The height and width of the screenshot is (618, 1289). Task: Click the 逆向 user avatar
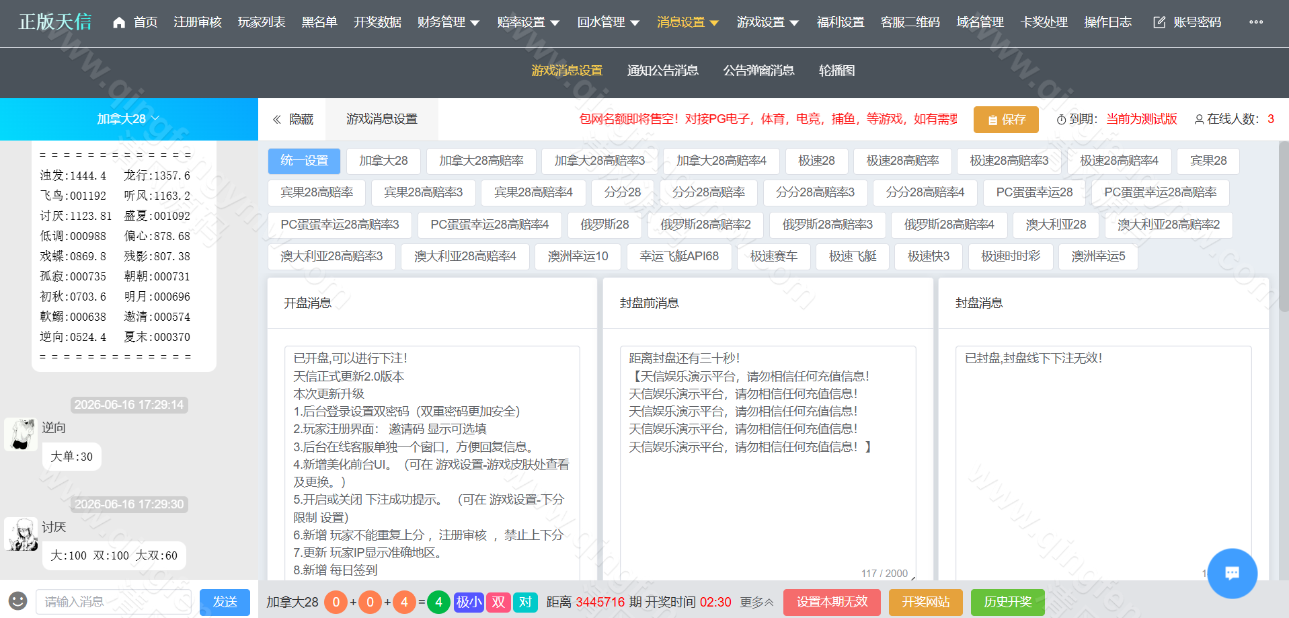click(21, 434)
